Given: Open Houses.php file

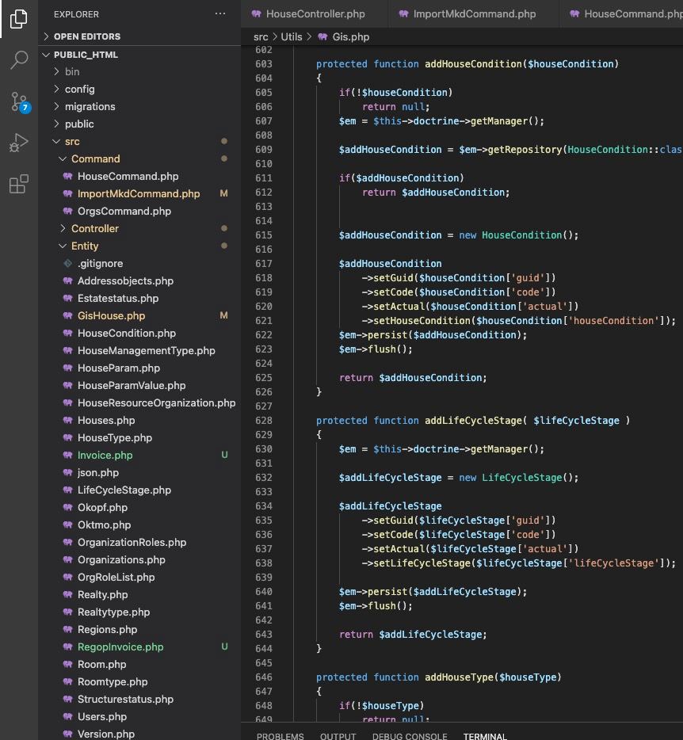Looking at the screenshot, I should click(x=139, y=421).
